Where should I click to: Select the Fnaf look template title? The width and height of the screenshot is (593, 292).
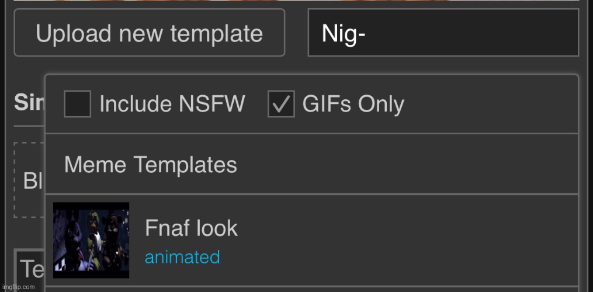coord(191,228)
